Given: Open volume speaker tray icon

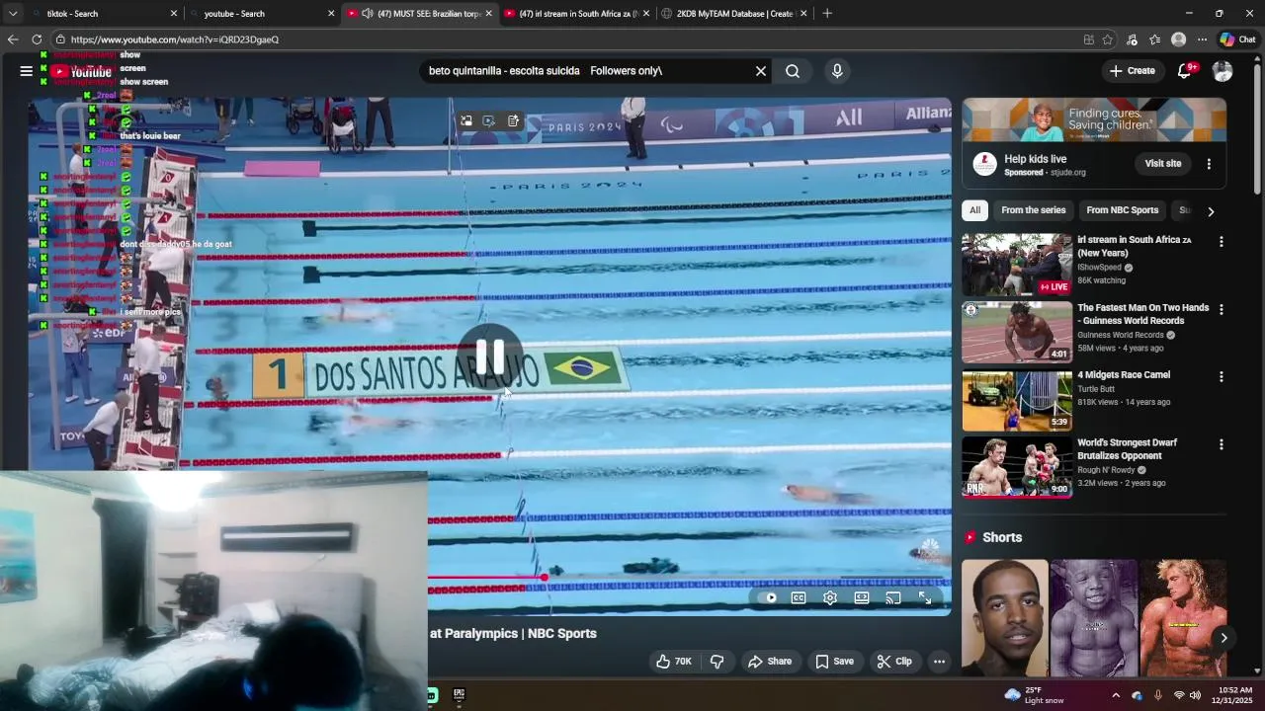Looking at the screenshot, I should (x=1195, y=695).
